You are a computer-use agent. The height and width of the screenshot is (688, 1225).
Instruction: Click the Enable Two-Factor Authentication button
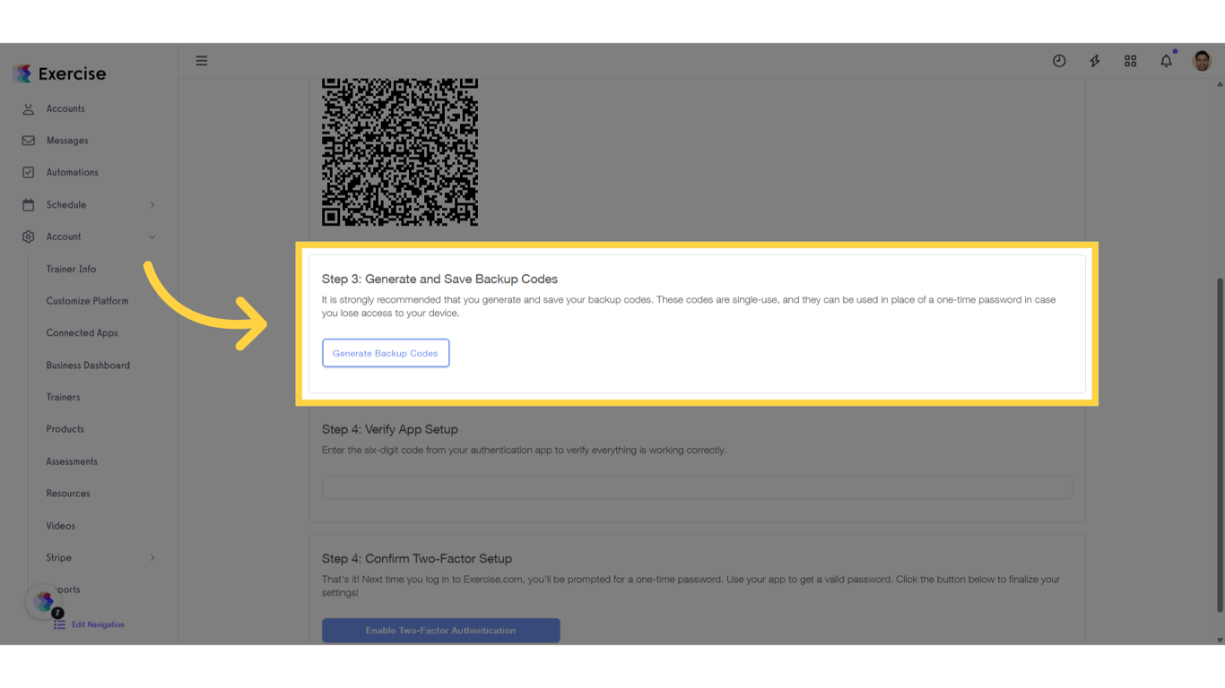(440, 630)
